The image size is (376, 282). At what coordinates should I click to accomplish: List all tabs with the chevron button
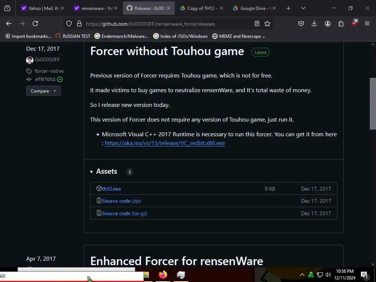point(303,8)
